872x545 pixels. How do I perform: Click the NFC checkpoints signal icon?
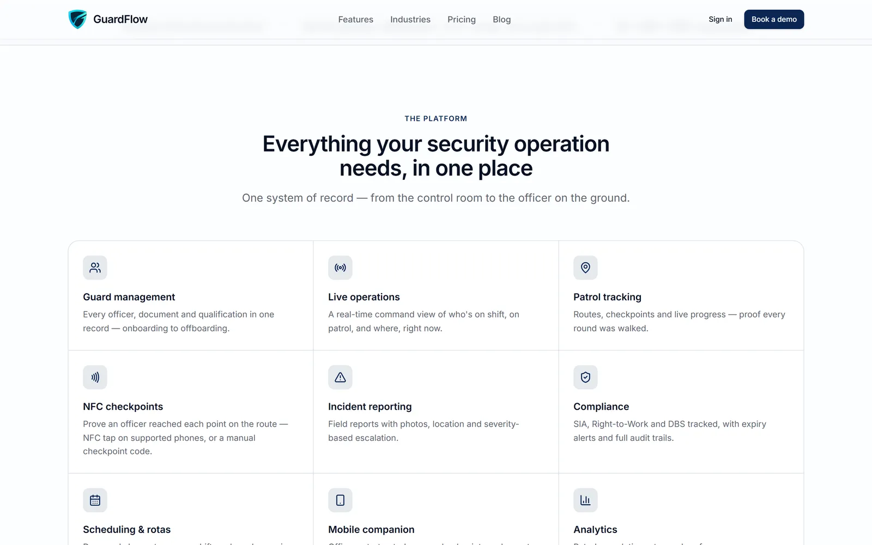click(95, 377)
